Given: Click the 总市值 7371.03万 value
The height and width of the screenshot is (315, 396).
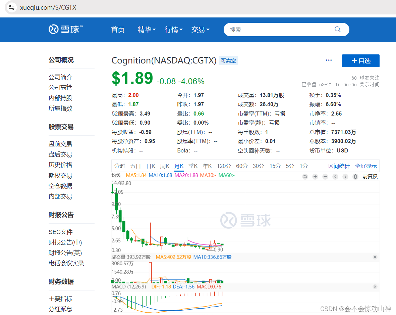Looking at the screenshot, I should 343,132.
